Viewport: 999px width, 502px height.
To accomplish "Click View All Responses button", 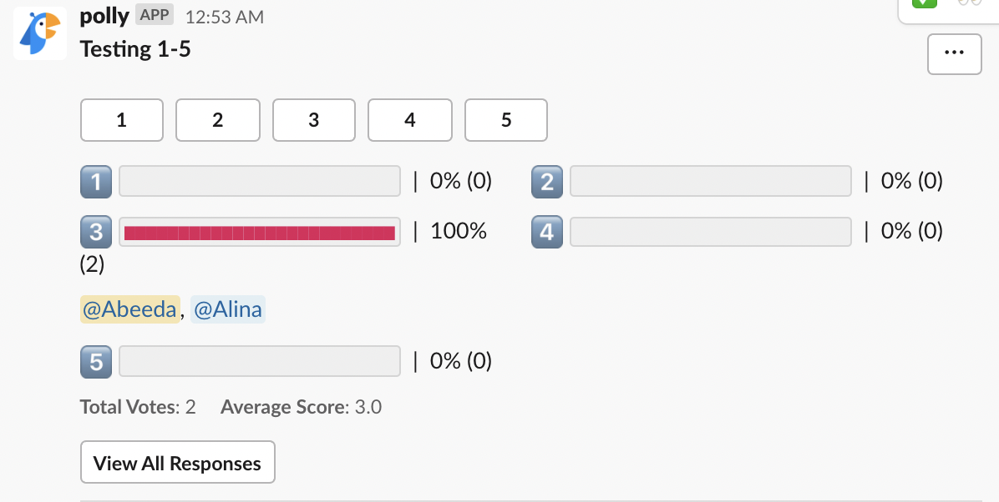I will (177, 463).
